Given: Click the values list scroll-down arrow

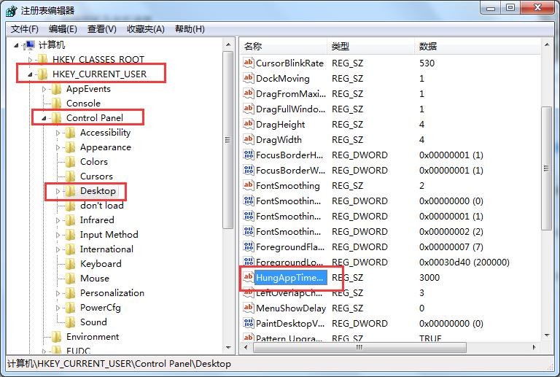Looking at the screenshot, I should 547,335.
